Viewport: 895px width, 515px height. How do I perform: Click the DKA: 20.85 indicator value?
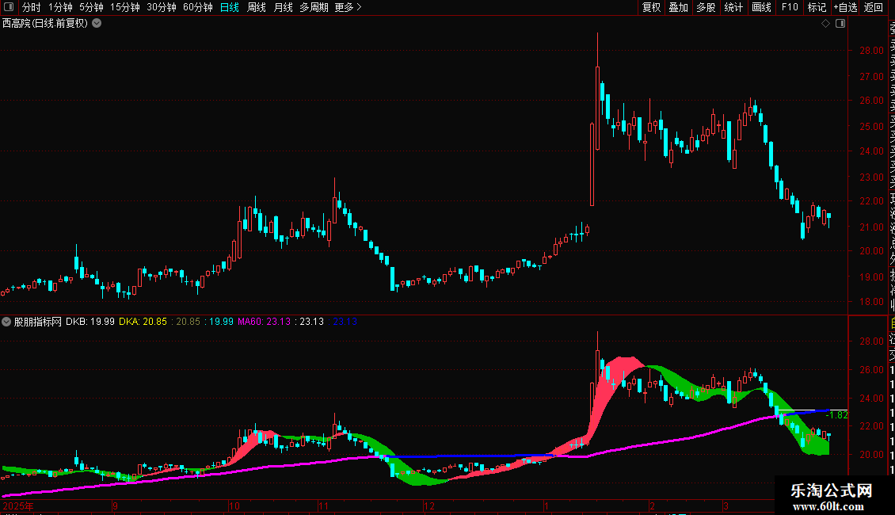143,322
